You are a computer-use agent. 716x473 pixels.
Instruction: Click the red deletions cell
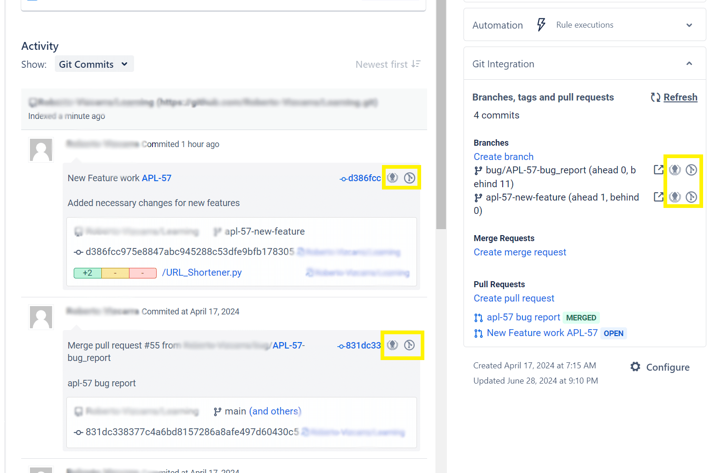[x=143, y=273]
